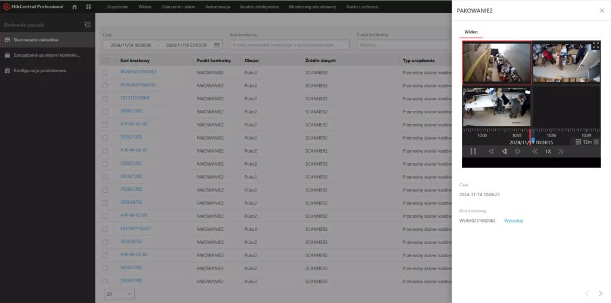
Task: Open the calendar date range picker
Action: click(217, 45)
